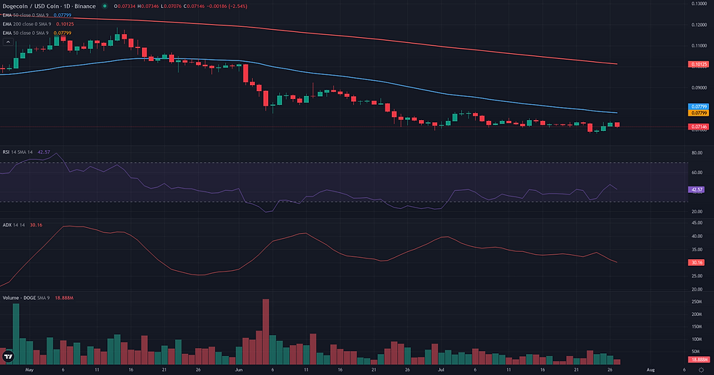Viewport: 714px width, 375px height.
Task: Click the orange 0.07799 price axis label
Action: [x=699, y=113]
